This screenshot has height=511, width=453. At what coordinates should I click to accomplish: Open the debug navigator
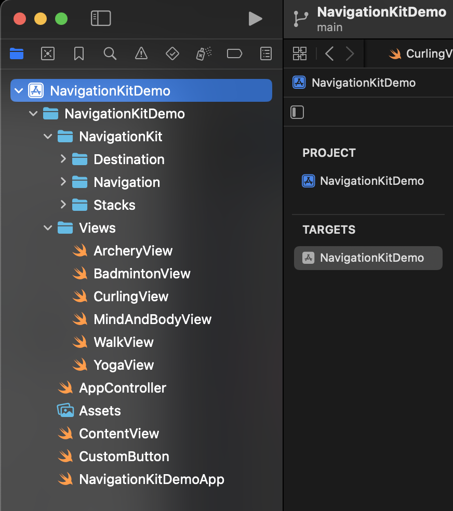(x=204, y=53)
